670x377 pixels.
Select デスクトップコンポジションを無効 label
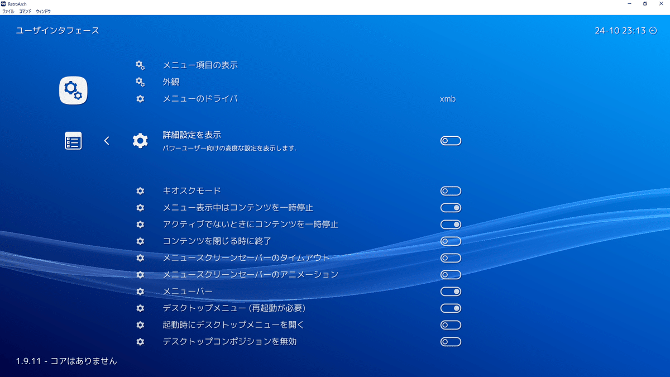[229, 342]
